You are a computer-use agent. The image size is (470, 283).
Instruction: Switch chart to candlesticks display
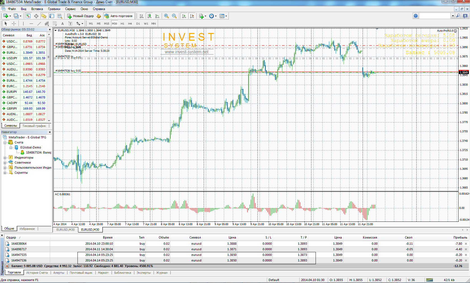click(149, 16)
